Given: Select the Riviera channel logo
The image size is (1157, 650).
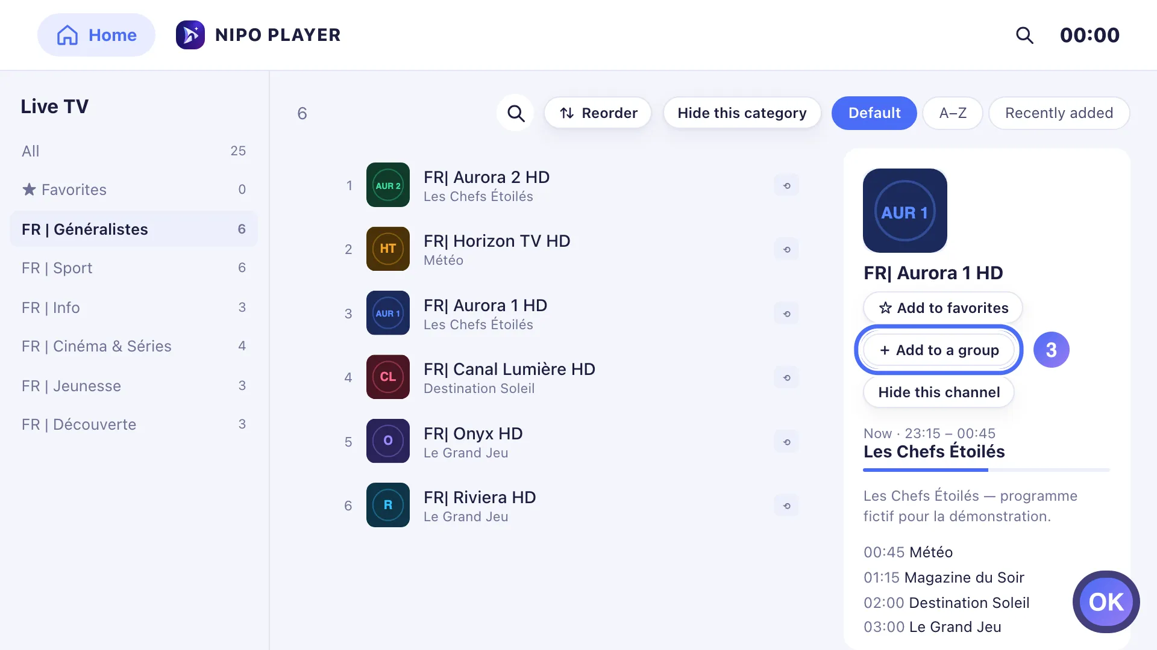Looking at the screenshot, I should pos(388,506).
